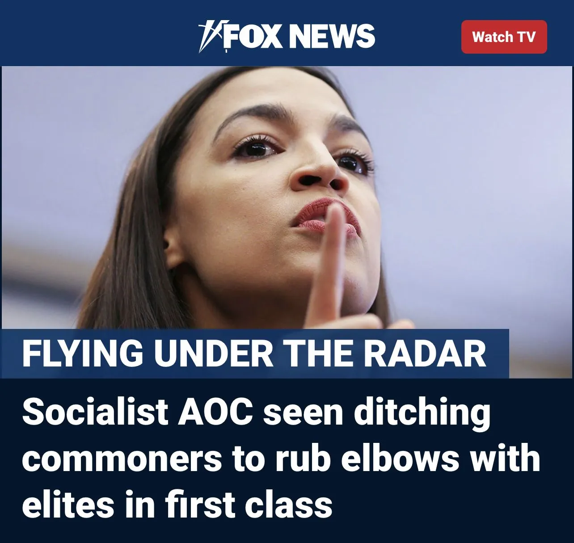This screenshot has width=574, height=543.
Task: Click the searchlight emblem beside the FOX wordmark
Action: [209, 36]
